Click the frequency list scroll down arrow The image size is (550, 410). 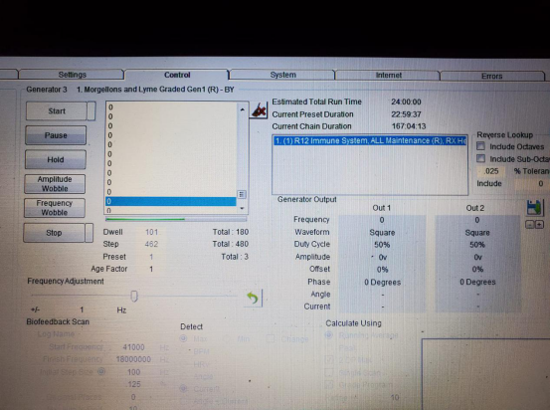(242, 208)
